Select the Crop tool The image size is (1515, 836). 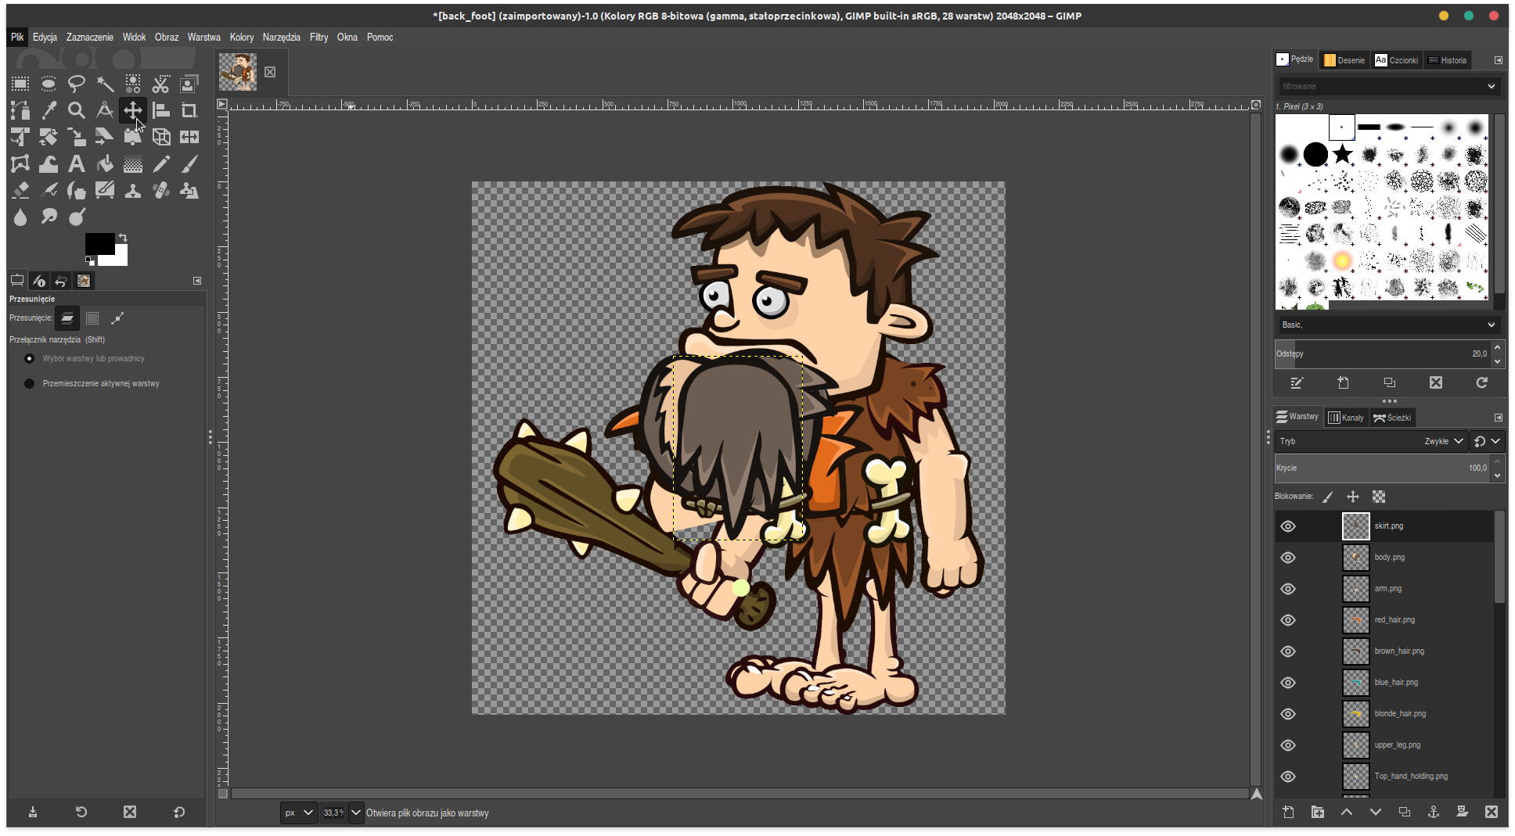(189, 111)
